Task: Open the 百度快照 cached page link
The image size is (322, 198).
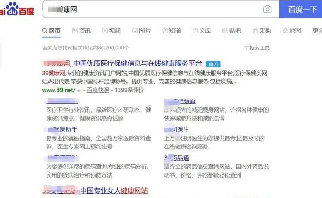Action: (x=97, y=90)
